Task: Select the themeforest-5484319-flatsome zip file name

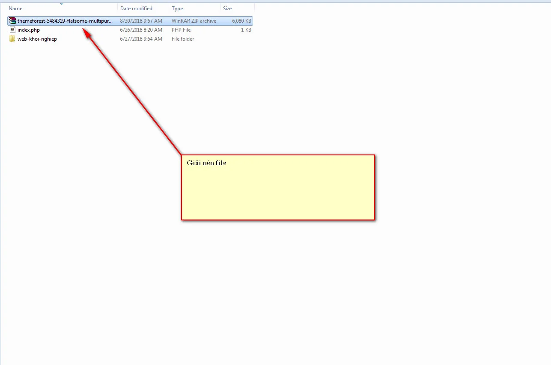Action: pyautogui.click(x=65, y=21)
